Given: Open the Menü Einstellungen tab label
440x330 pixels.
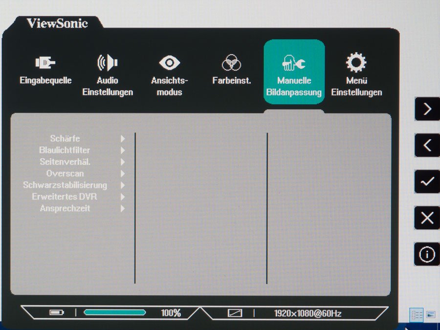Looking at the screenshot, I should pyautogui.click(x=356, y=87).
